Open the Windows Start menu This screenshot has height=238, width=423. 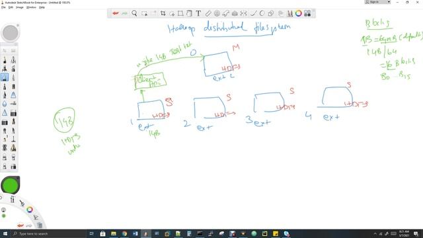[5, 233]
